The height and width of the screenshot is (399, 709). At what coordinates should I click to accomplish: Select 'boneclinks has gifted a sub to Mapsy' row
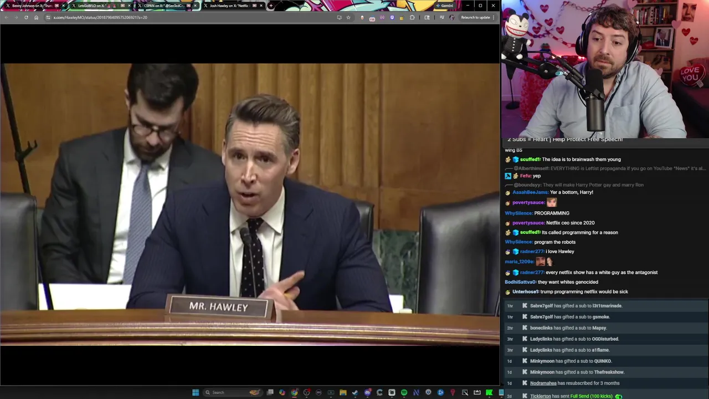[x=605, y=328]
